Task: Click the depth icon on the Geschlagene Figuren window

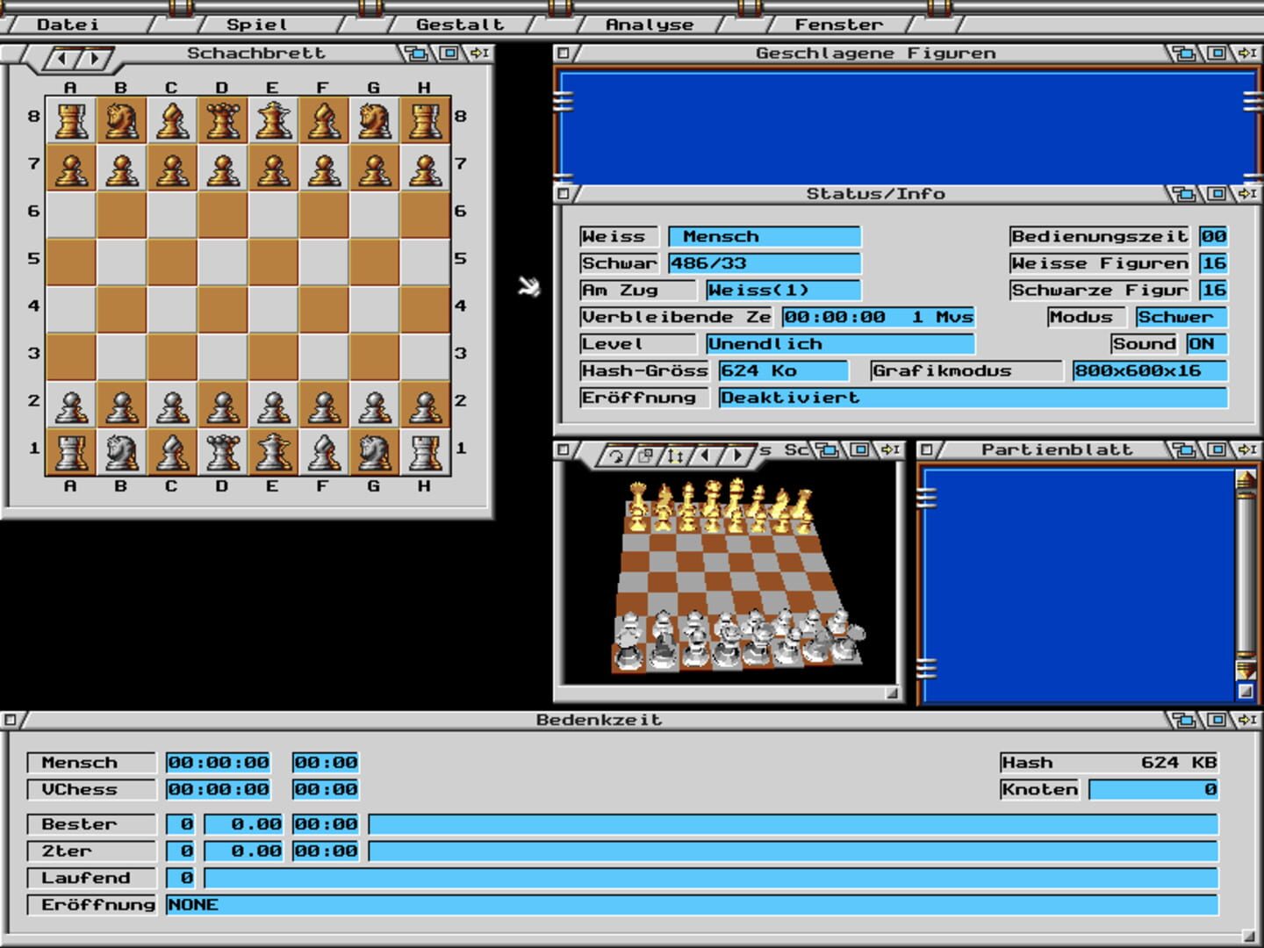Action: (1186, 53)
